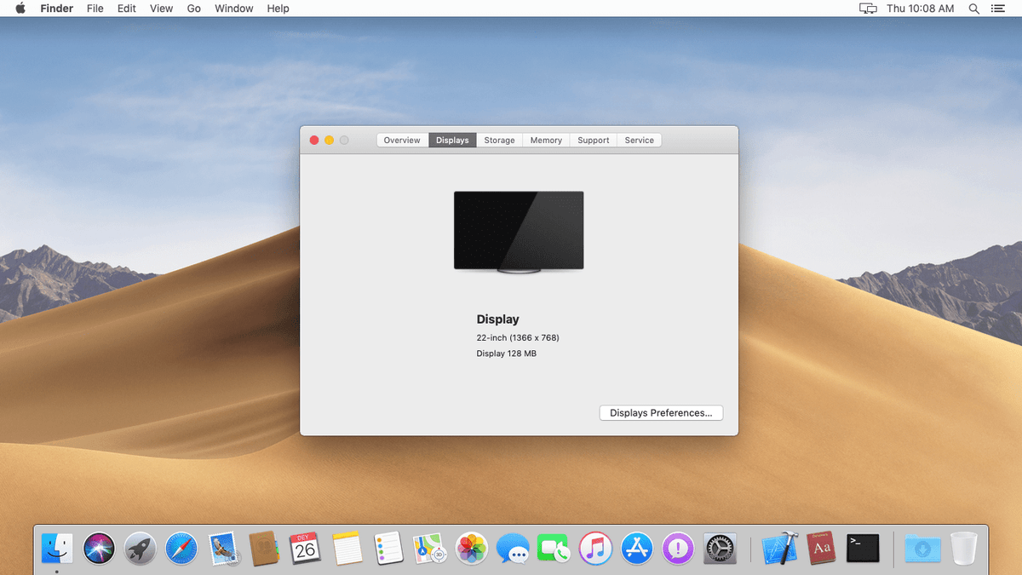Screen dimensions: 1022x575
Task: Launch Xcode from the Dock
Action: pyautogui.click(x=780, y=549)
